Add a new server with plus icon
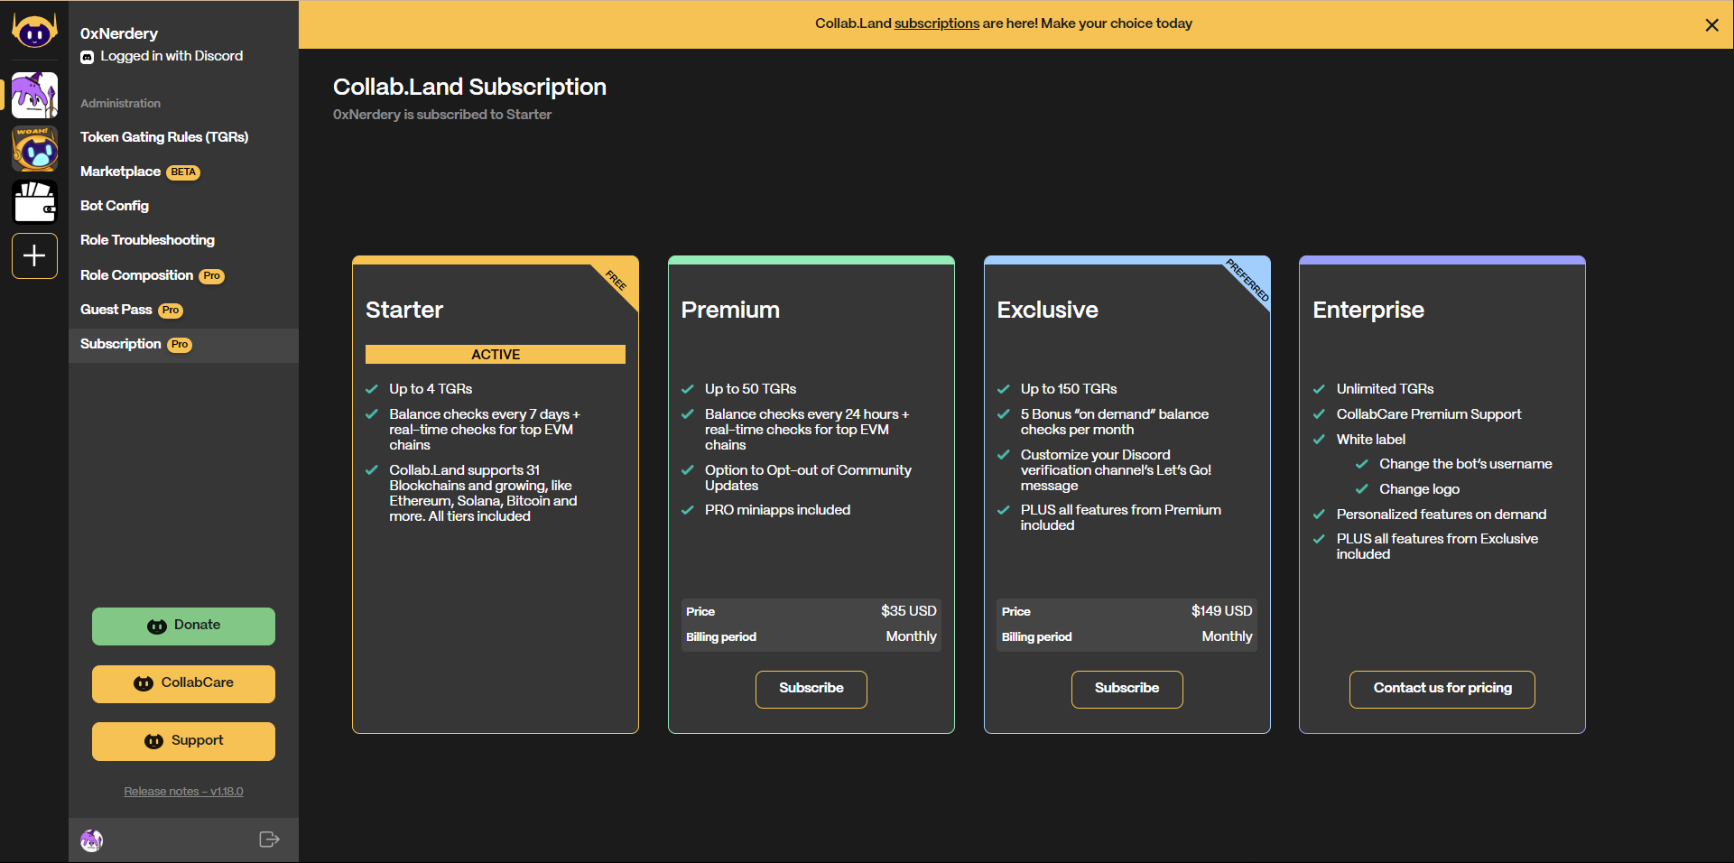The image size is (1734, 863). pyautogui.click(x=34, y=255)
